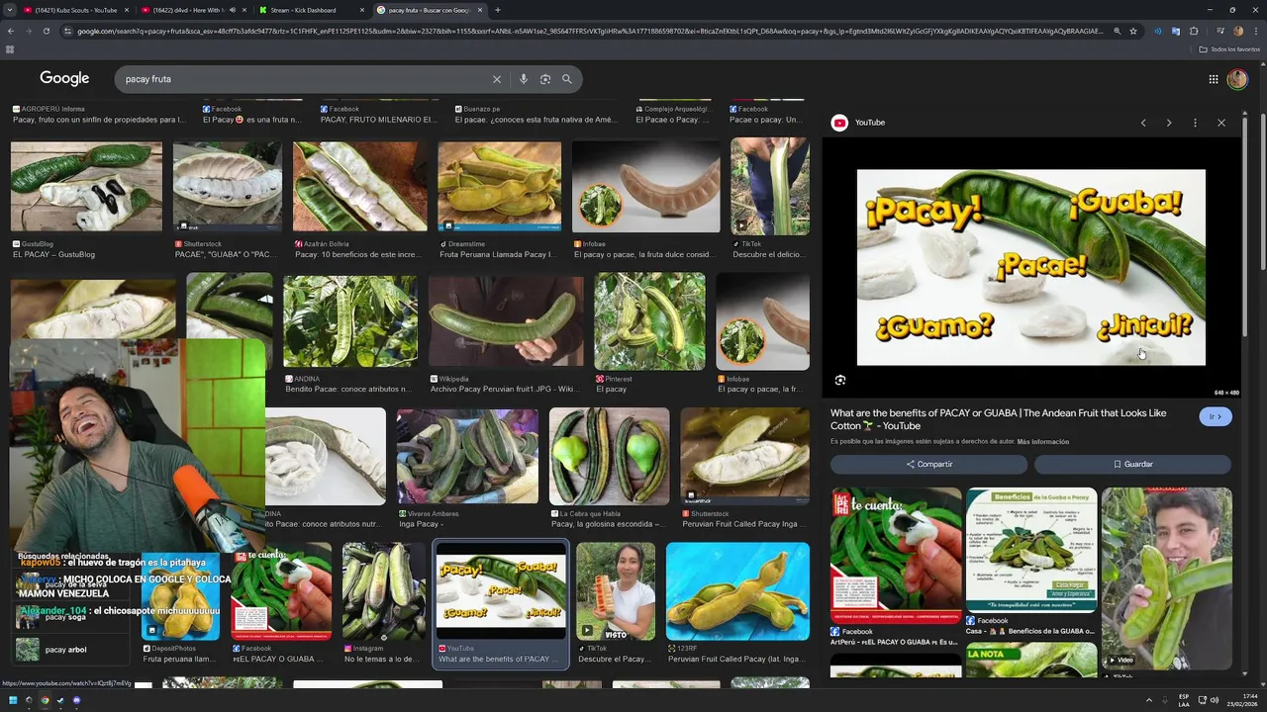Open the preview panel three-dot options

(1195, 123)
